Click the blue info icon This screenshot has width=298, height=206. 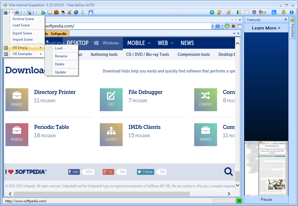click(x=292, y=12)
